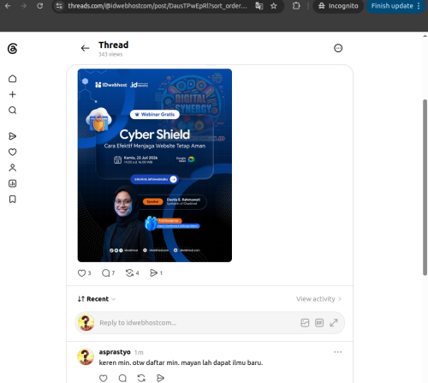Open the translate page icon

259,6
